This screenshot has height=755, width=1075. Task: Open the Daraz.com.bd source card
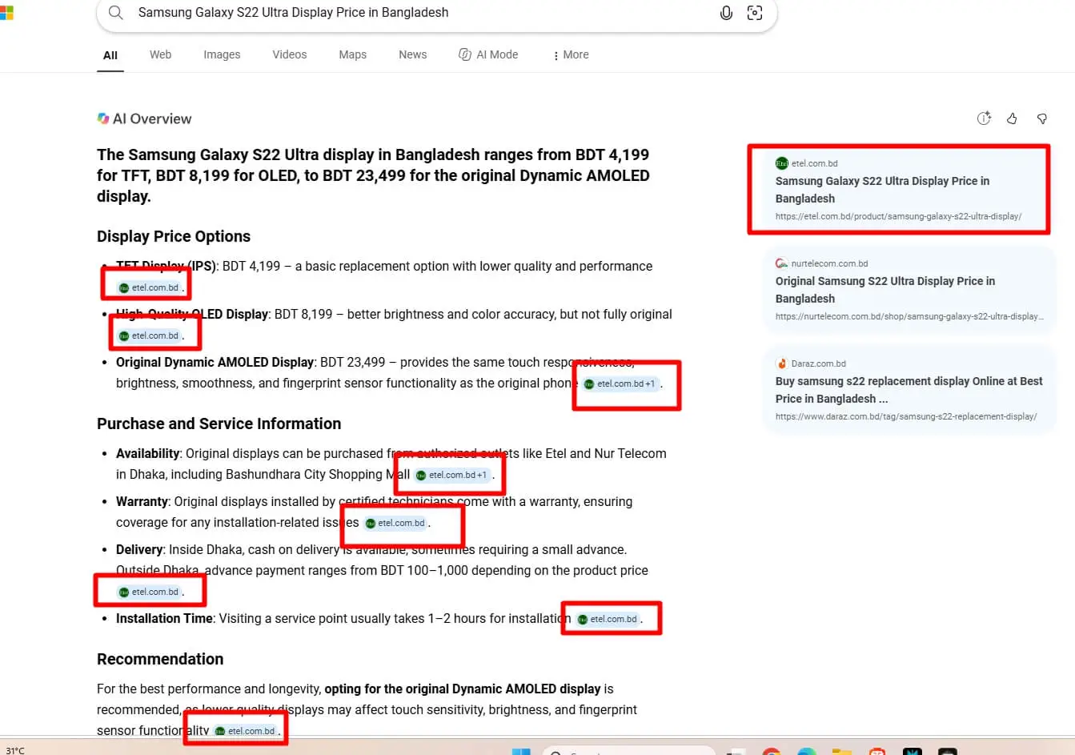coord(909,390)
